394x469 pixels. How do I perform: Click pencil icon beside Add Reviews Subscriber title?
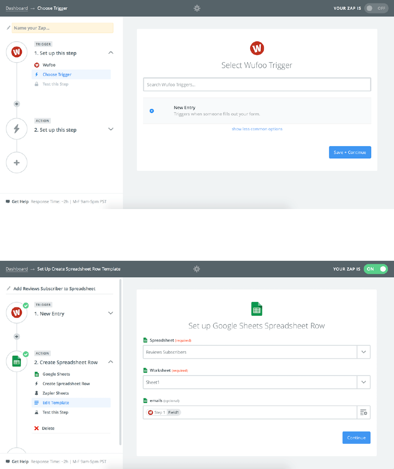[8, 289]
